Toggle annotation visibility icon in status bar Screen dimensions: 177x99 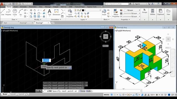(142, 95)
